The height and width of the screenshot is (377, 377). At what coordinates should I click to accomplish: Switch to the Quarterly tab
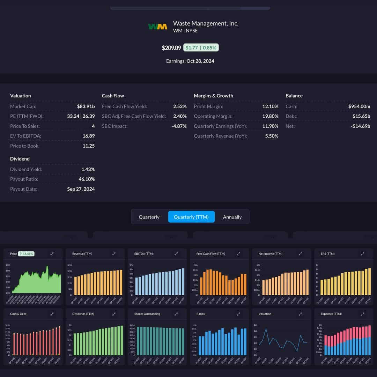149,217
